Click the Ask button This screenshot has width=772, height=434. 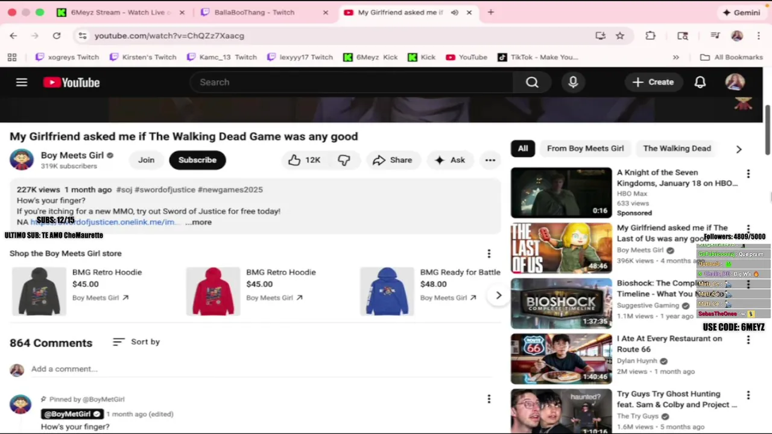(450, 160)
